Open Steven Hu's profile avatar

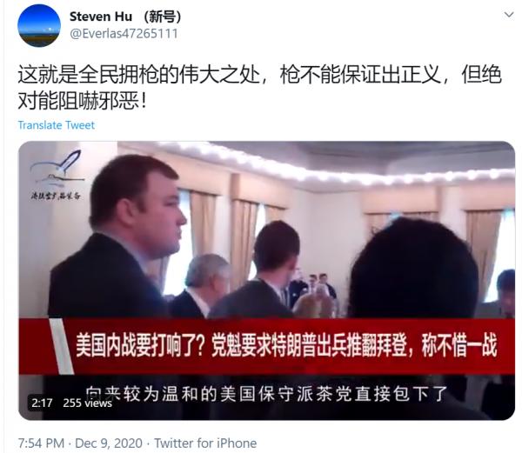click(39, 25)
